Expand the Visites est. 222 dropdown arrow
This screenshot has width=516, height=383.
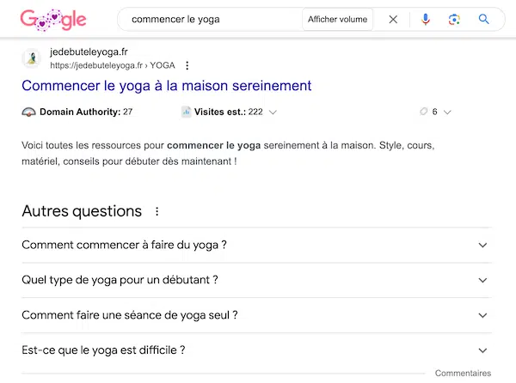[x=273, y=112]
